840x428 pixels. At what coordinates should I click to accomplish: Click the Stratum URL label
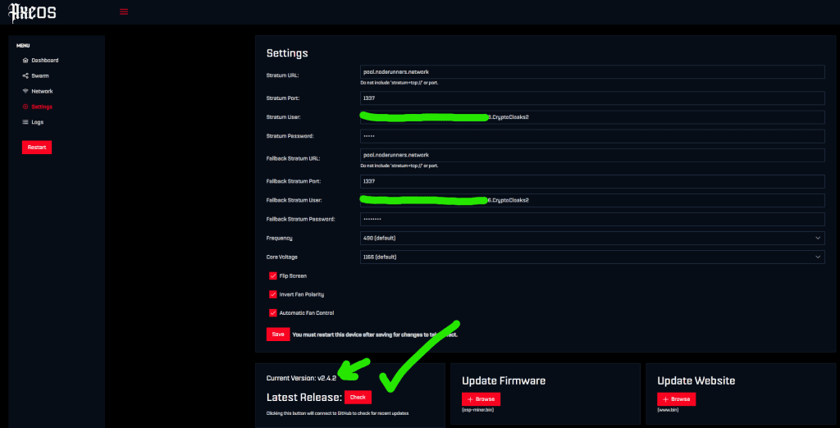[282, 75]
